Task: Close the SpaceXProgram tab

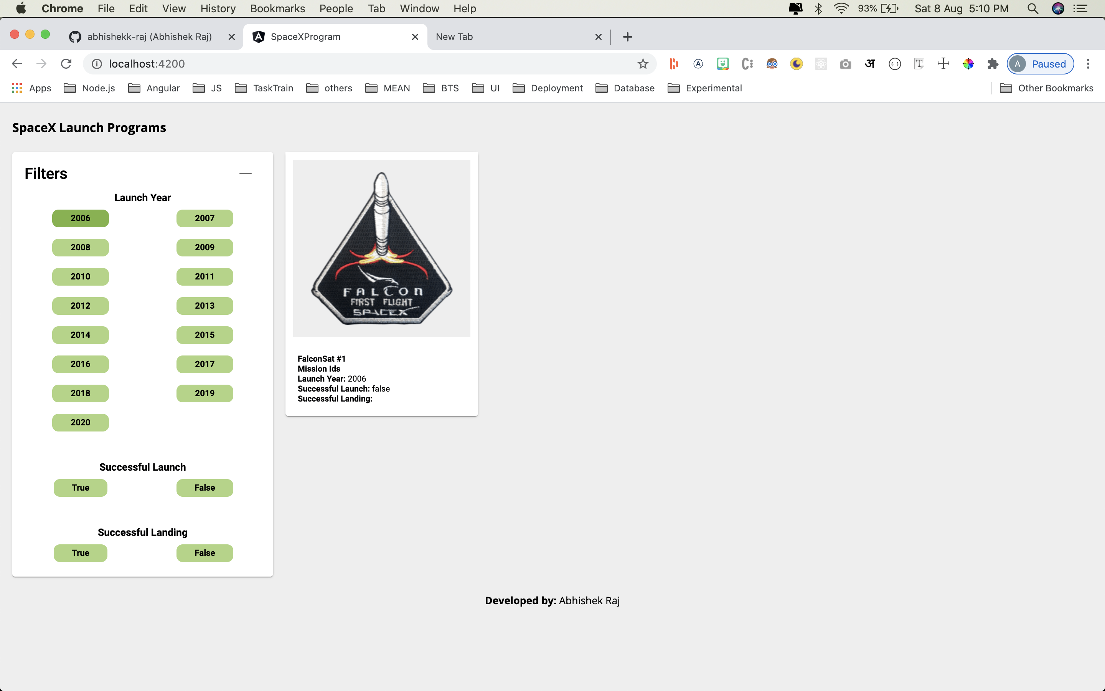Action: (x=415, y=37)
